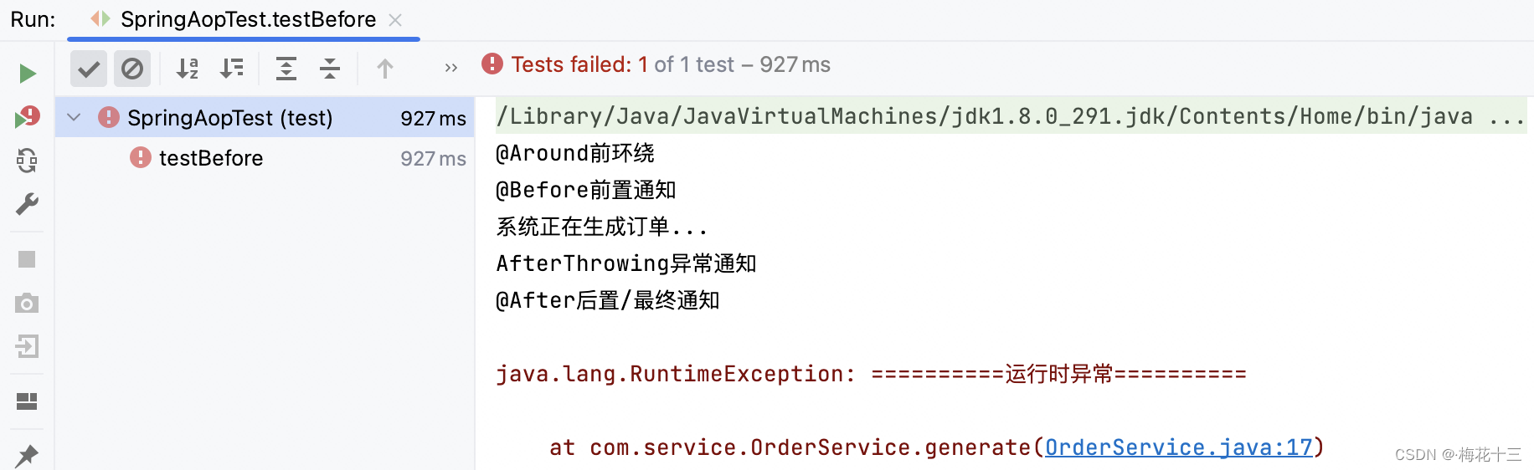Select the SpringAopTest.testBefore run tab
Screen dimensions: 1534x470
[249, 19]
